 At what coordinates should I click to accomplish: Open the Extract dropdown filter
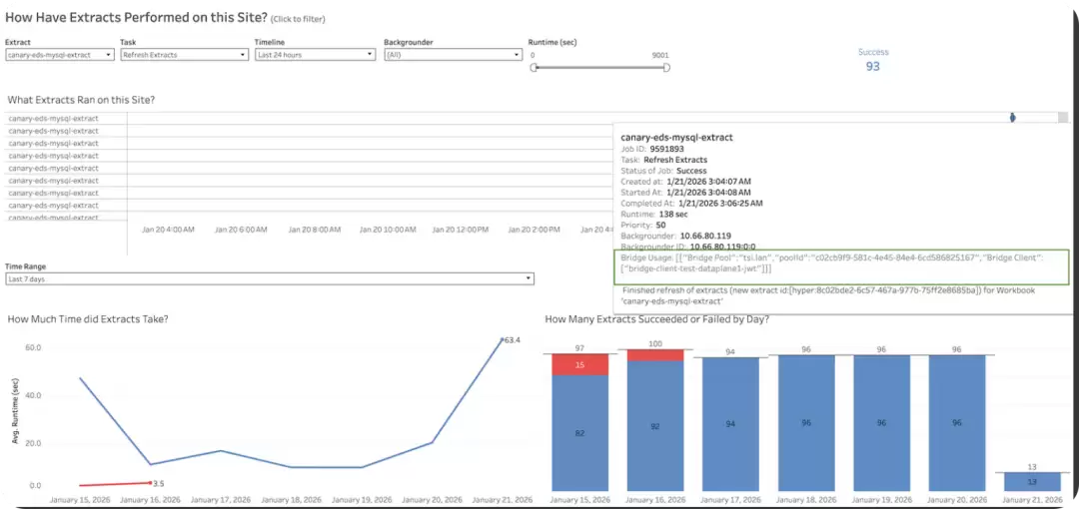(60, 55)
